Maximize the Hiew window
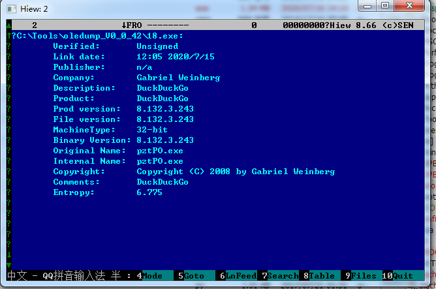This screenshot has height=289, width=436. [385, 6]
